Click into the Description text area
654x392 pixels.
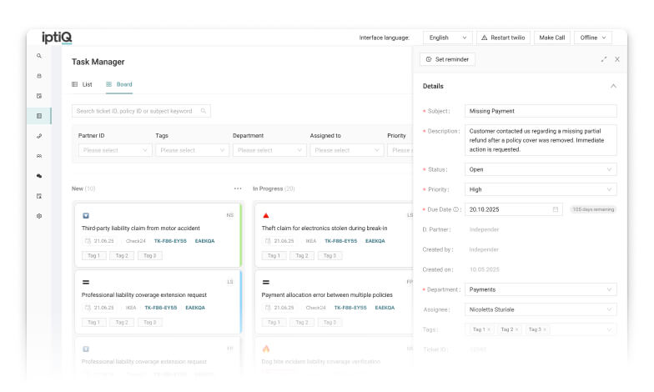click(541, 140)
